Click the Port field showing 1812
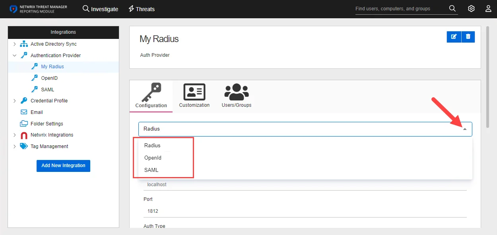This screenshot has height=235, width=497. [305, 211]
